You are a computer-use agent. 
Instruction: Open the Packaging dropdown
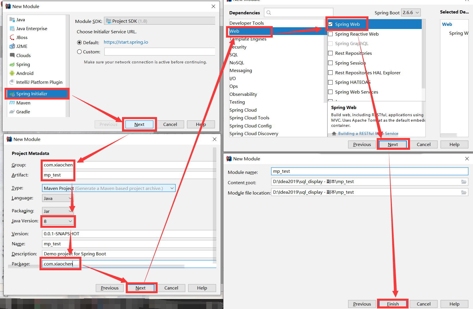(x=58, y=211)
